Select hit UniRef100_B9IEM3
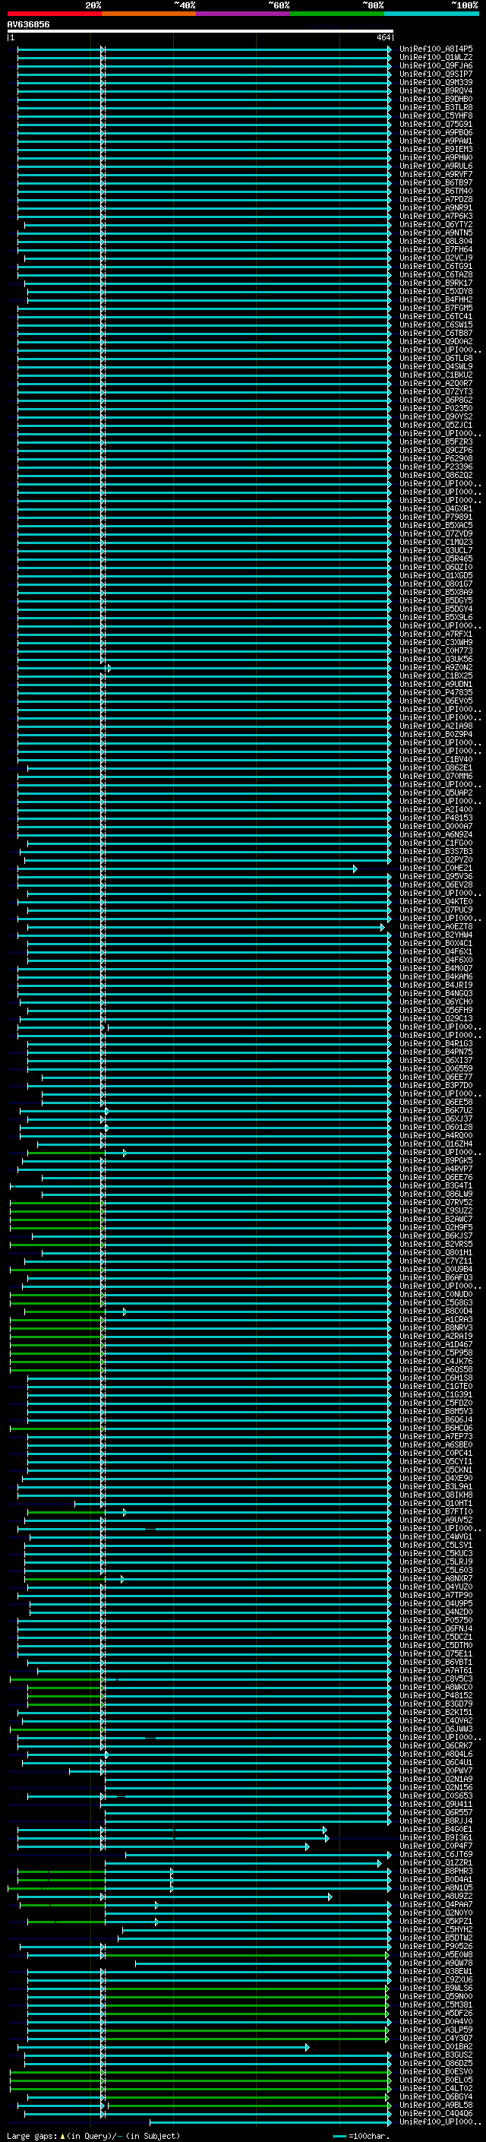 click(x=436, y=149)
